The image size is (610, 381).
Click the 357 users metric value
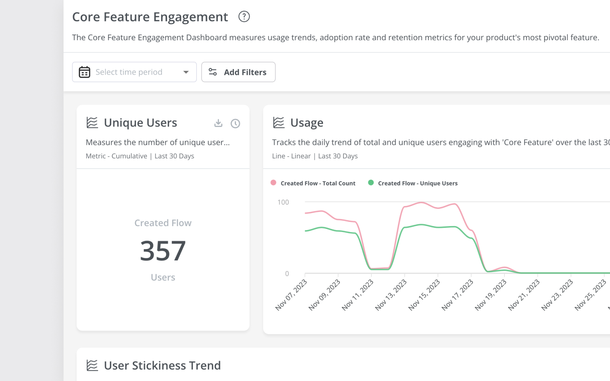tap(163, 251)
